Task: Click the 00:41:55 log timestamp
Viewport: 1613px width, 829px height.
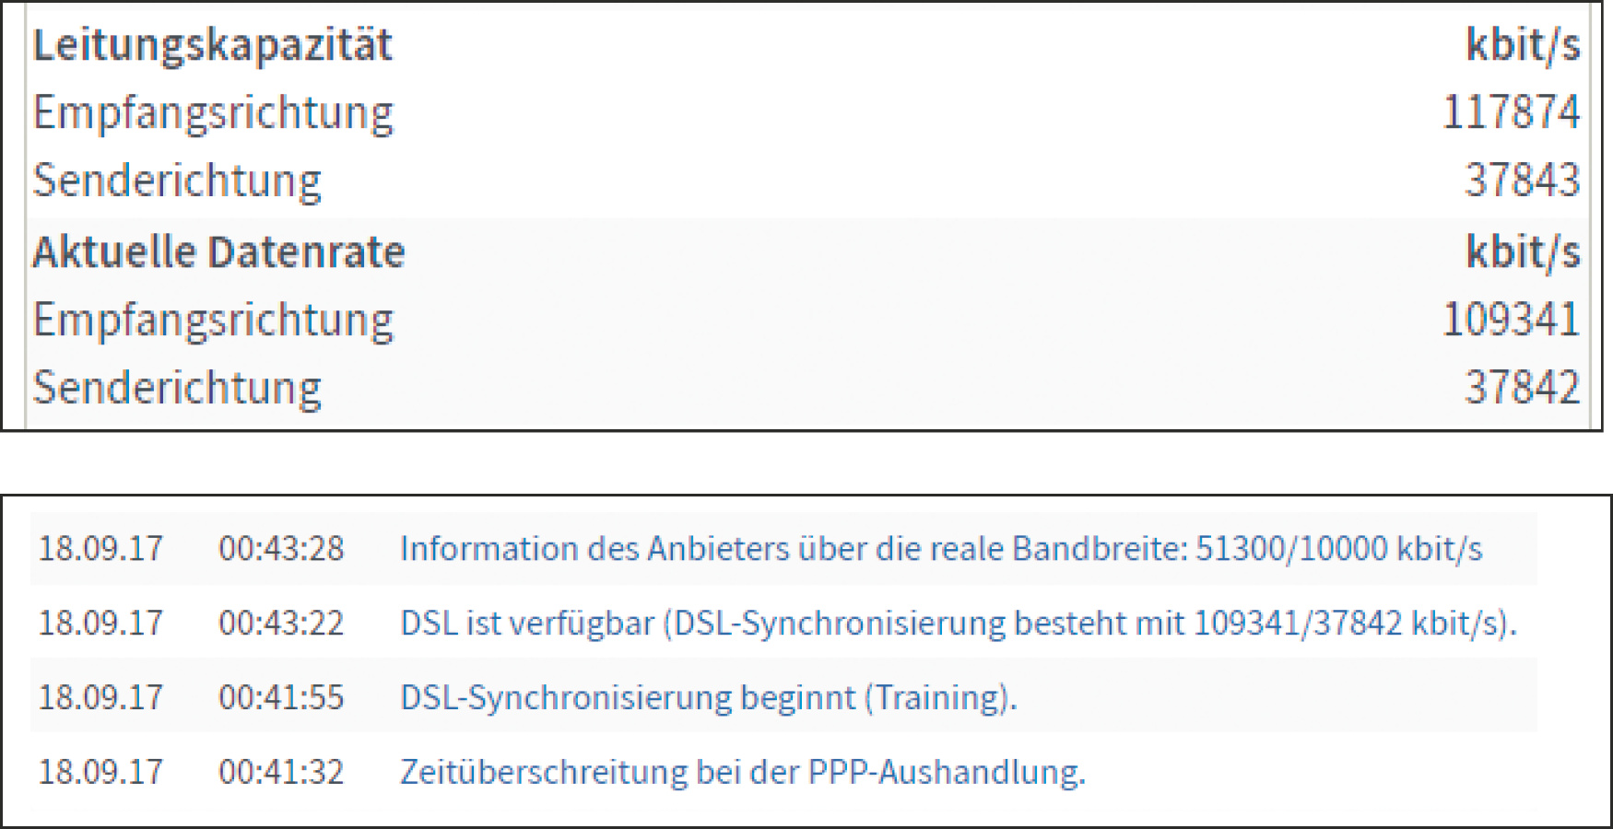Action: pos(281,697)
